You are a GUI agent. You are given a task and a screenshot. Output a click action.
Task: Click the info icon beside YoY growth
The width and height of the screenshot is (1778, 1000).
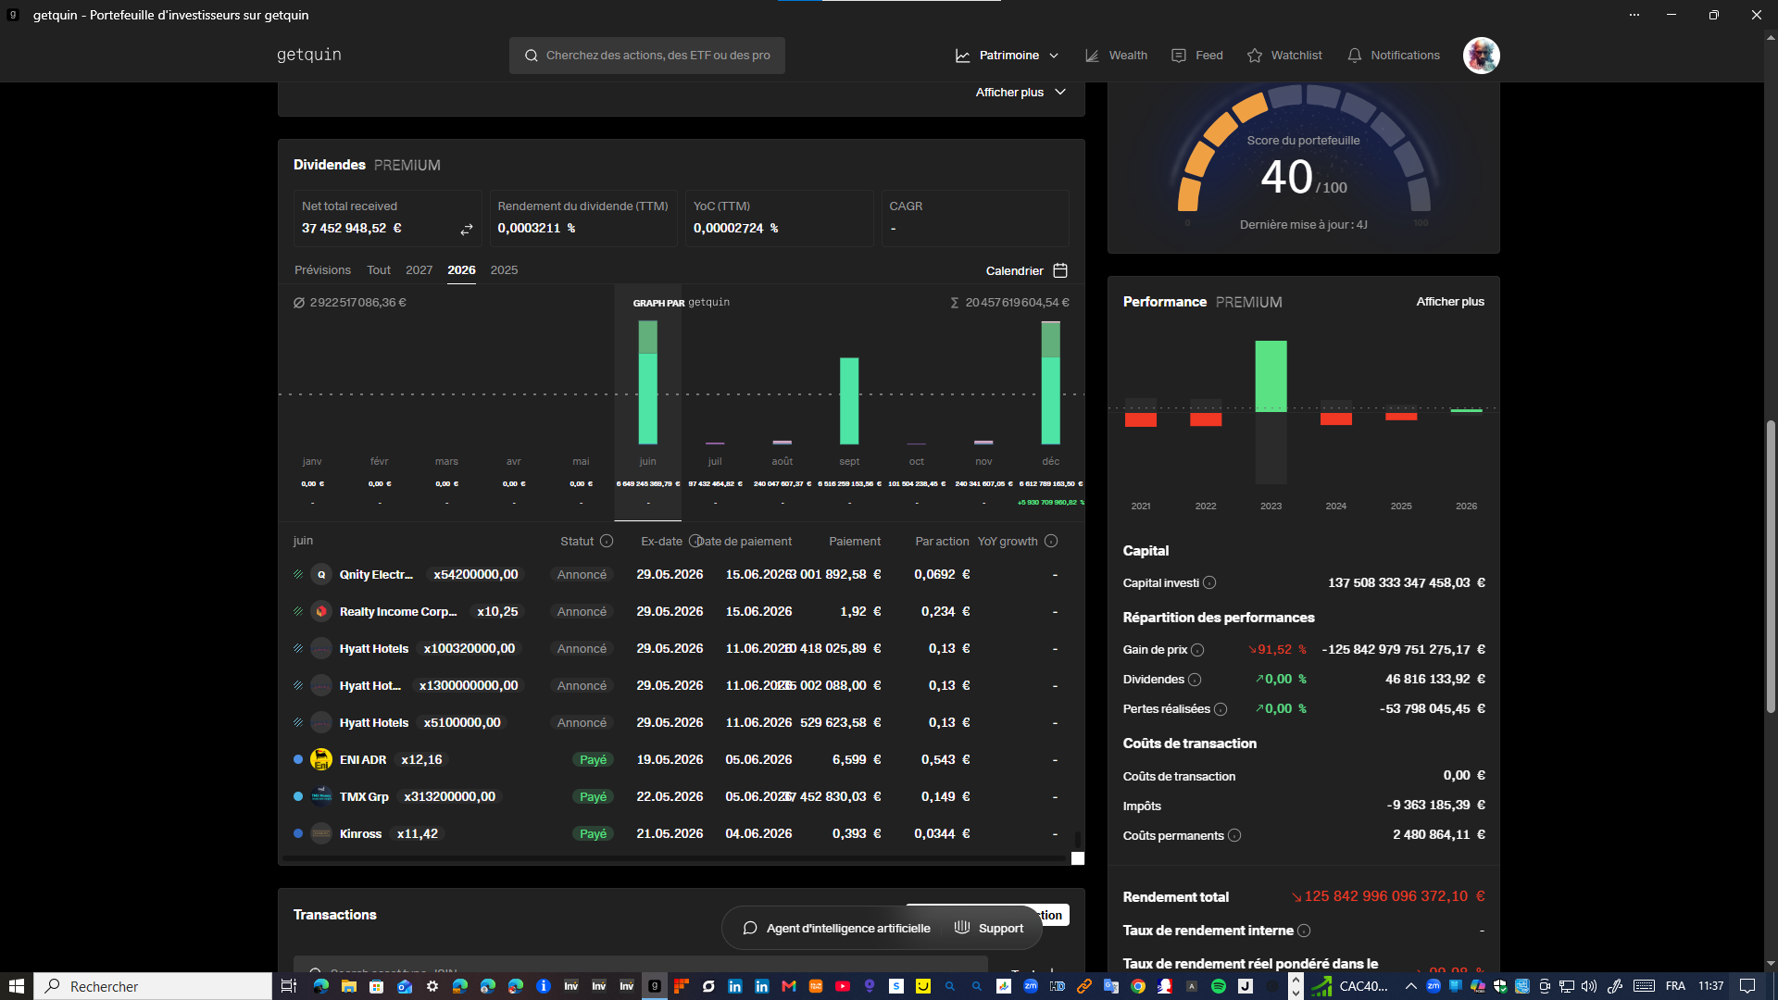(1051, 541)
